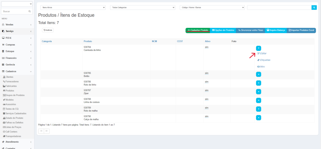Open action menu for Zíper row

click(258, 92)
